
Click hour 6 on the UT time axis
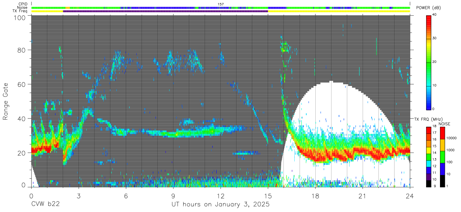pos(126,196)
